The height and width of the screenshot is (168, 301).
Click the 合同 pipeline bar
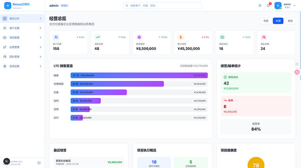[x=80, y=109]
